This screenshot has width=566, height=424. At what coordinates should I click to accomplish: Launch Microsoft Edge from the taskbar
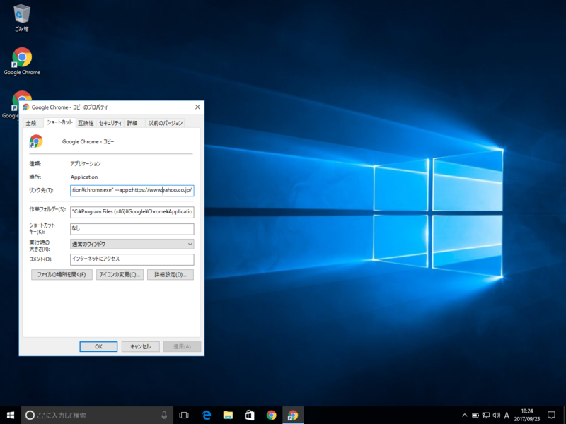point(207,416)
